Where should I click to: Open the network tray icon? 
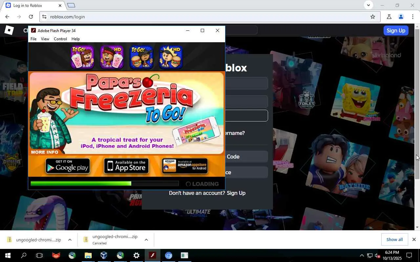(x=369, y=255)
